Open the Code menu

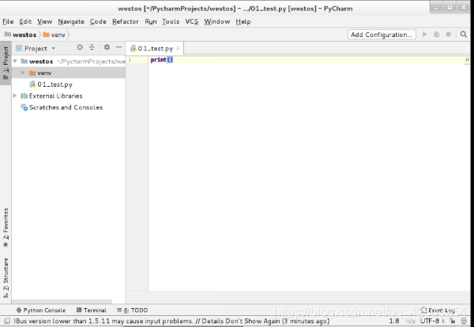pos(98,21)
